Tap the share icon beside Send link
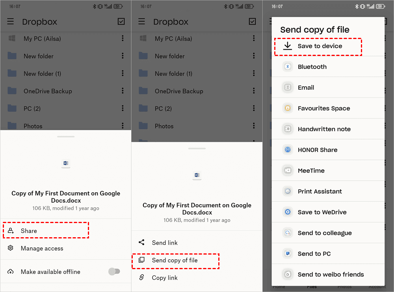394x292 pixels. [141, 242]
